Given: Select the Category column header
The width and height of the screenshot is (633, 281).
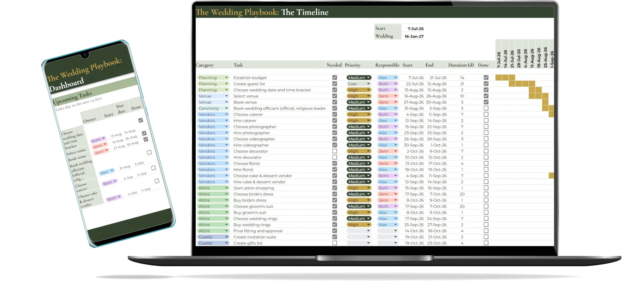Looking at the screenshot, I should click(205, 65).
